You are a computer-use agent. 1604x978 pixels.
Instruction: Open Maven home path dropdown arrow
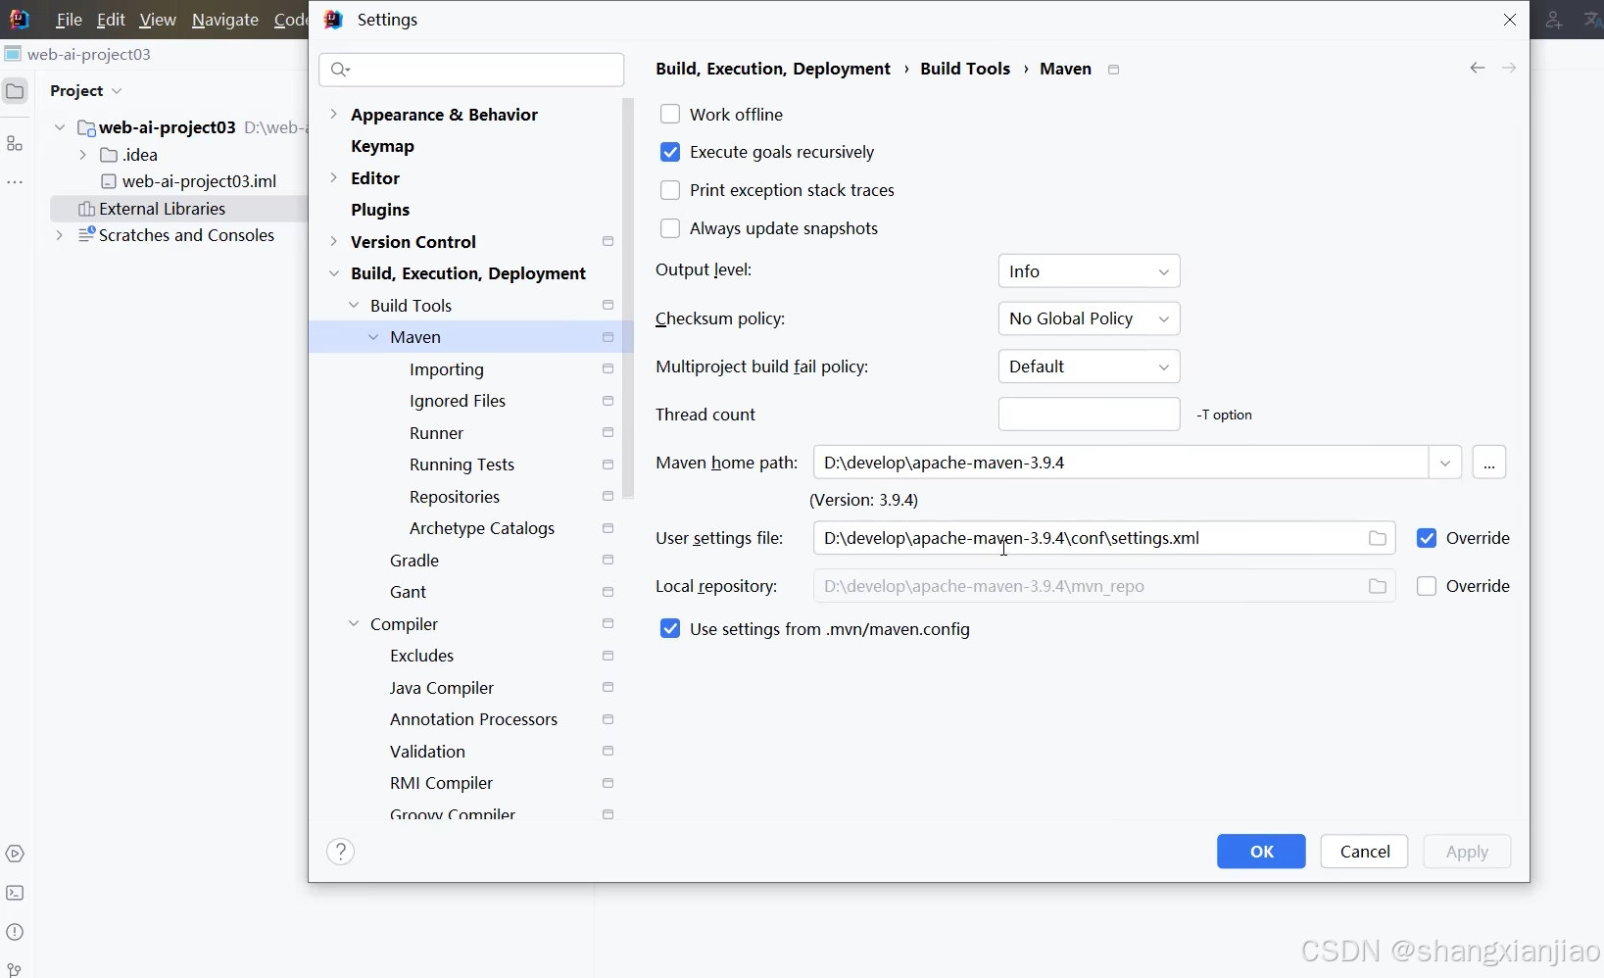click(x=1445, y=463)
